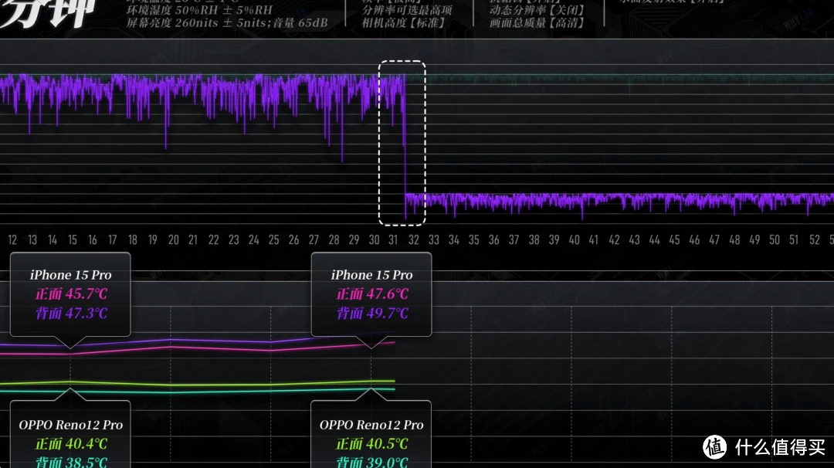Click the 屏幕亮度 260nits settings text
Image resolution: width=834 pixels, height=468 pixels.
pyautogui.click(x=227, y=23)
